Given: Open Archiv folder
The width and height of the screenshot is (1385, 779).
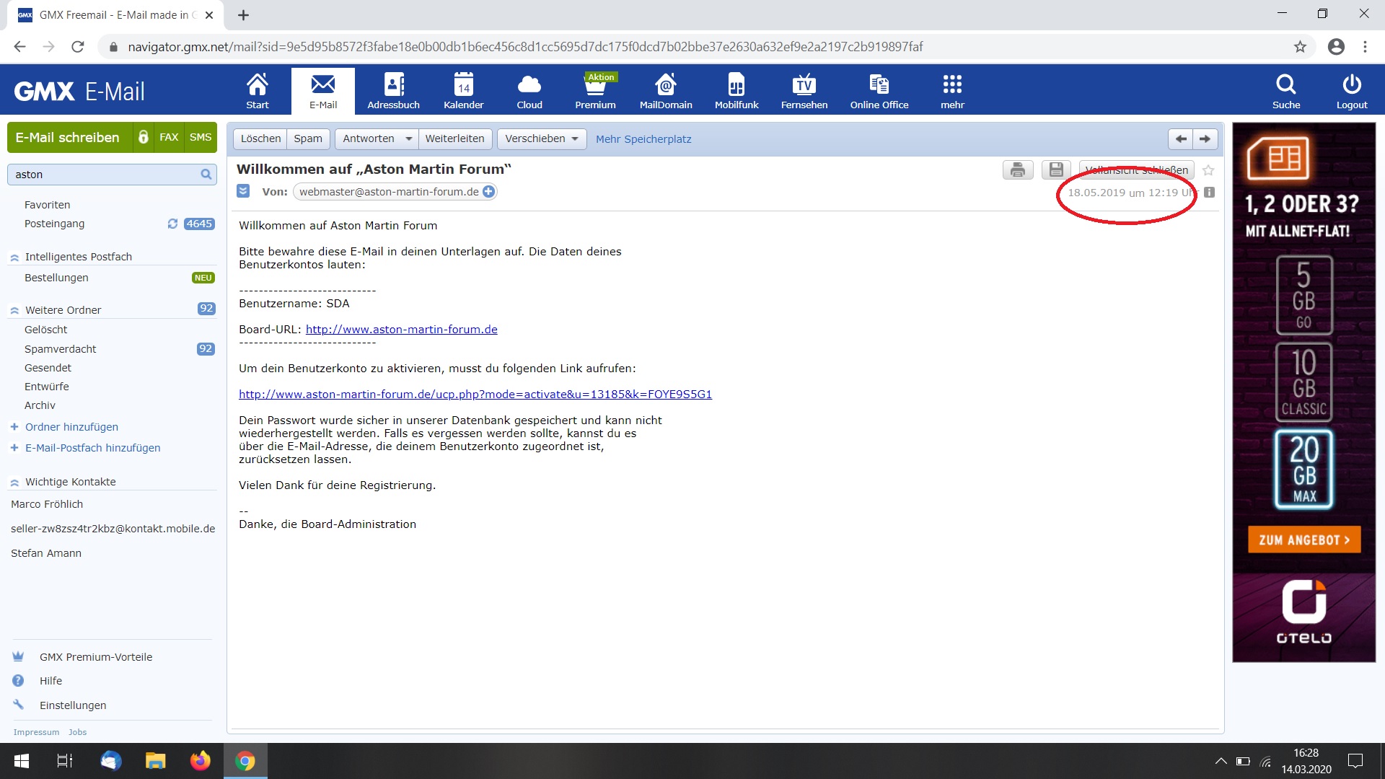Looking at the screenshot, I should coord(40,405).
